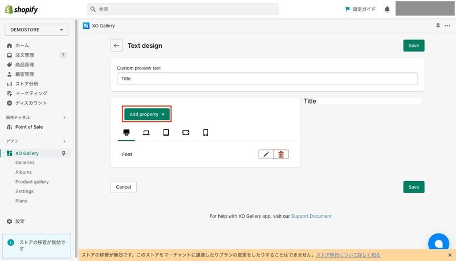Screen dimensions: 456x261
Task: Open Point of Sale channel
Action: 29,127
